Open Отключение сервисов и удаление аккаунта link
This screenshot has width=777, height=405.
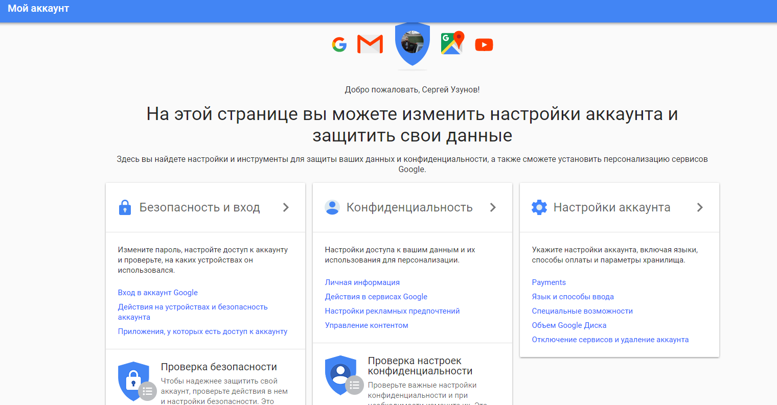pyautogui.click(x=610, y=340)
